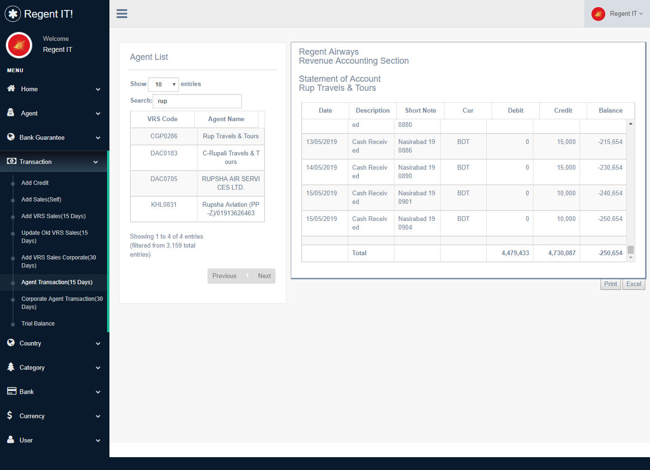This screenshot has width=650, height=470.
Task: Expand the User menu chevron
Action: coord(98,441)
